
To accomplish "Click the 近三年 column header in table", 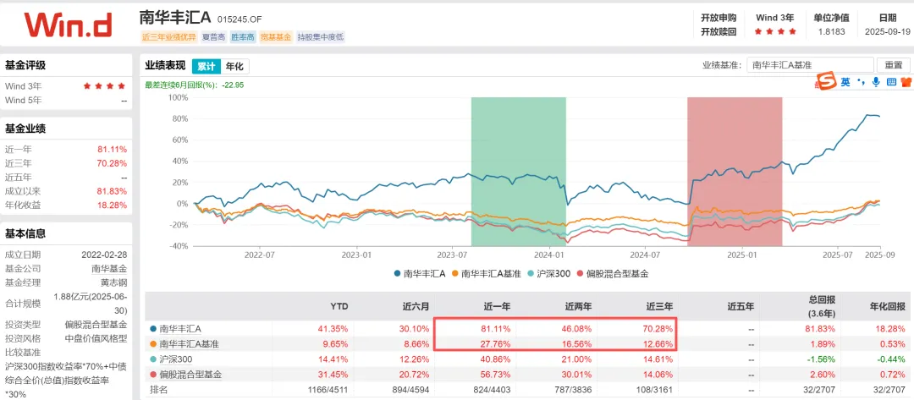I will 660,306.
